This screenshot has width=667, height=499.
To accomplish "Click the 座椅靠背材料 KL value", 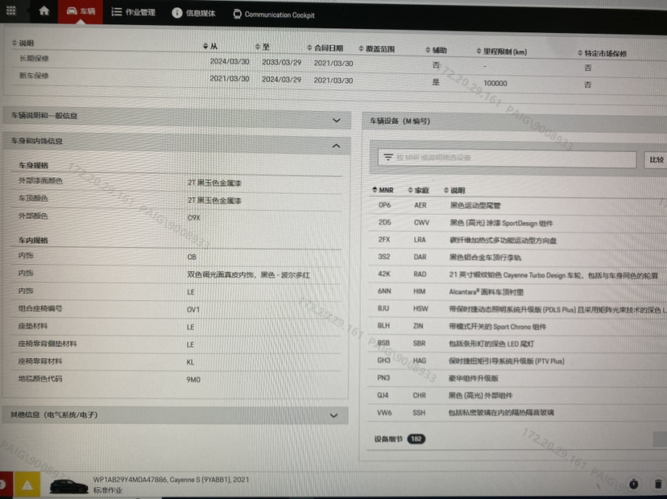I will pos(190,362).
